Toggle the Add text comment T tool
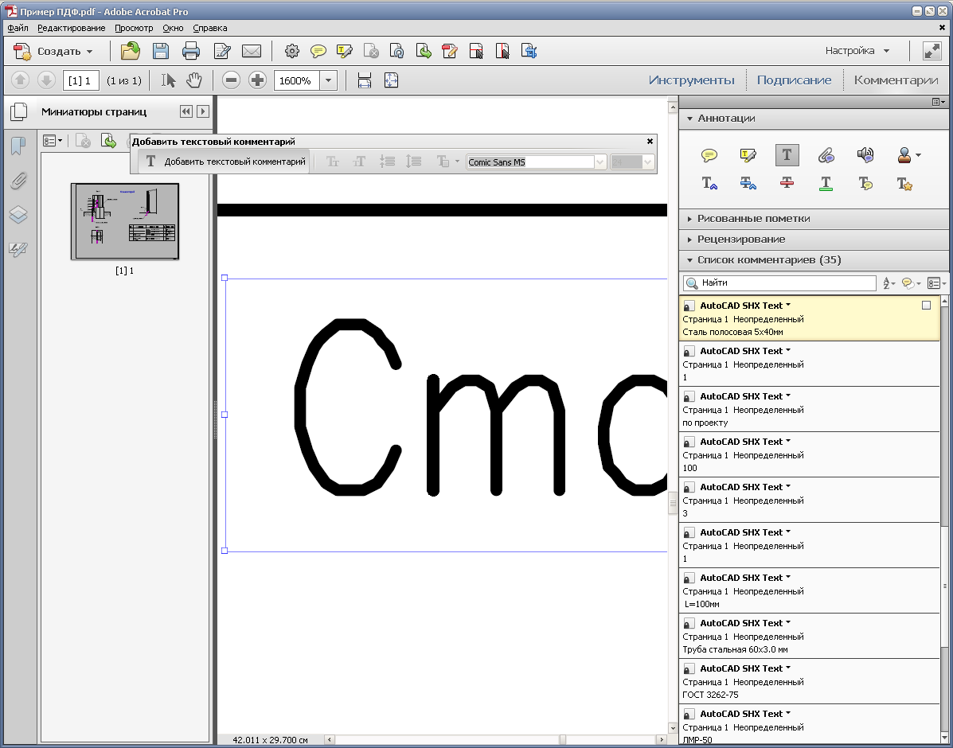The height and width of the screenshot is (748, 953). (x=787, y=155)
